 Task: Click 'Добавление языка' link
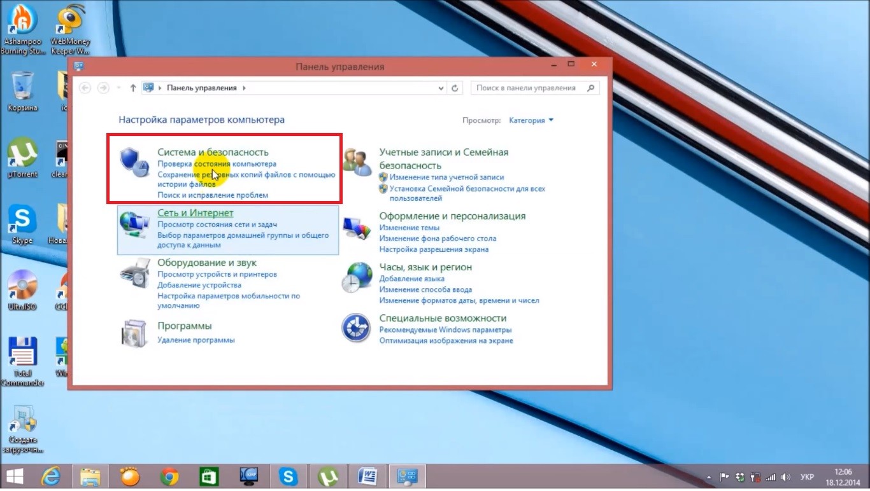coord(412,279)
